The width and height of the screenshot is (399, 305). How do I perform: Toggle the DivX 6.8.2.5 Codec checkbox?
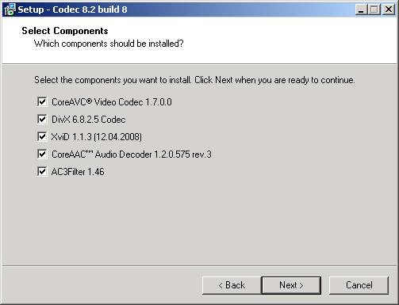(x=42, y=119)
